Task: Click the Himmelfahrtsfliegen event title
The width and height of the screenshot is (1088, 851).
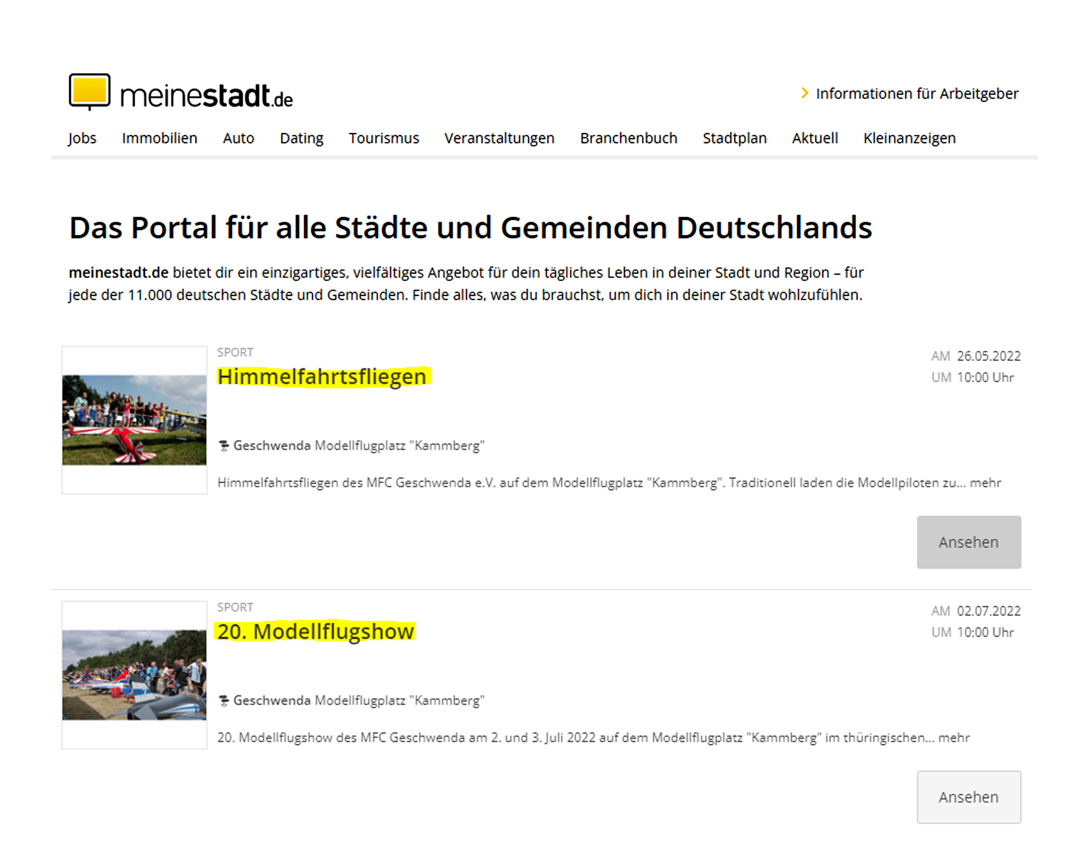Action: point(322,377)
